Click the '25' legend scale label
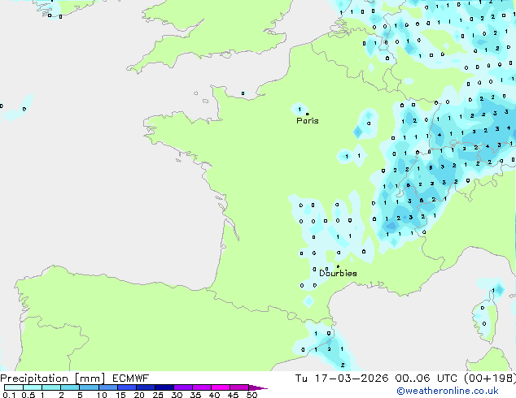 158,395
